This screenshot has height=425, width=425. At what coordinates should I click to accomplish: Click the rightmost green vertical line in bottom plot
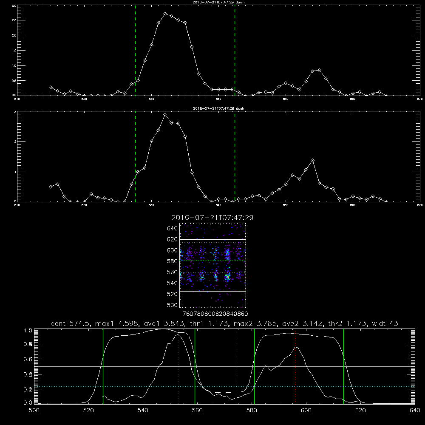[x=343, y=366]
